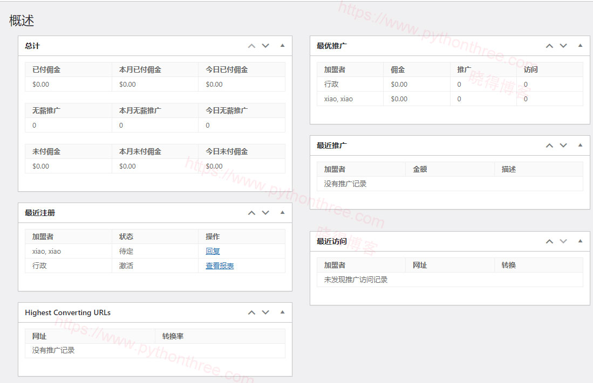Click the 最近访问 panel title

click(x=332, y=241)
